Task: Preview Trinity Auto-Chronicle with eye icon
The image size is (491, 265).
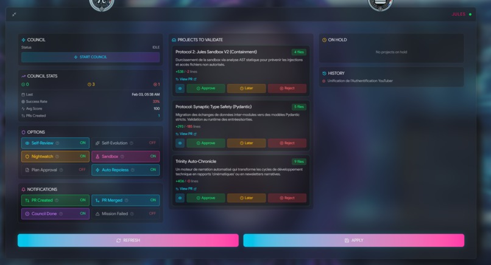Action: [x=180, y=198]
